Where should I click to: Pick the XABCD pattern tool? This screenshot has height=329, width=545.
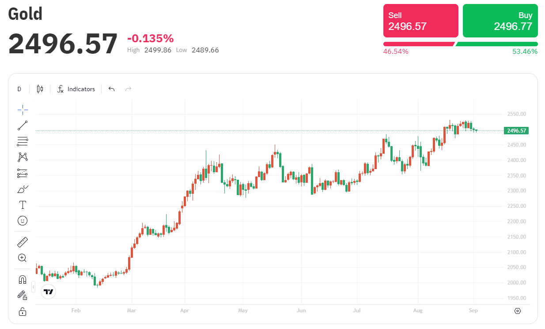23,157
